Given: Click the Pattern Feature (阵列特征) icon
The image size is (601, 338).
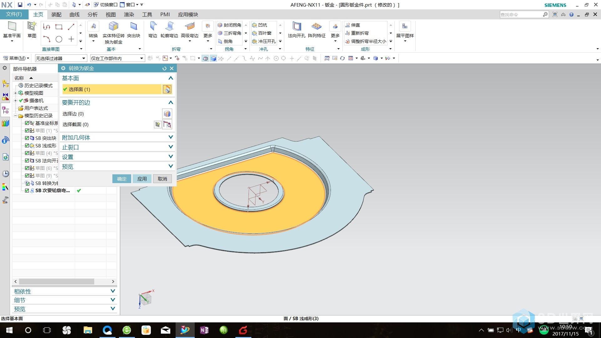Looking at the screenshot, I should 316,27.
